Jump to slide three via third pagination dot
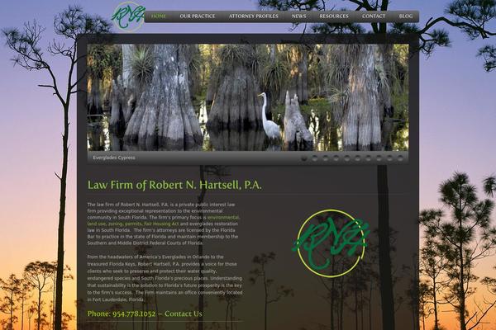Image resolution: width=496 pixels, height=330 pixels. pos(326,158)
